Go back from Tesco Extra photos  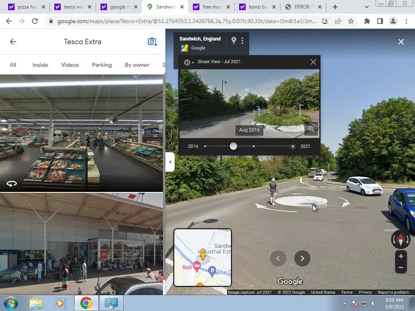(13, 42)
